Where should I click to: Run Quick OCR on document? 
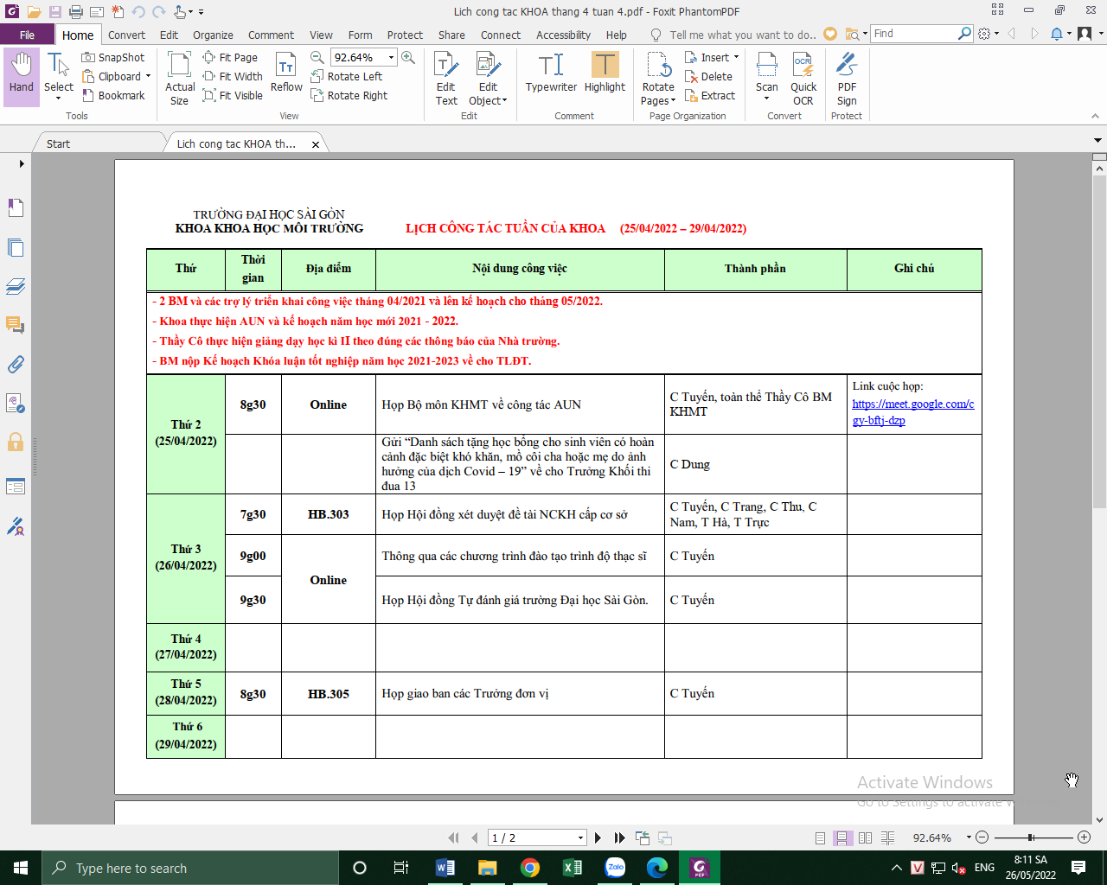[x=803, y=78]
